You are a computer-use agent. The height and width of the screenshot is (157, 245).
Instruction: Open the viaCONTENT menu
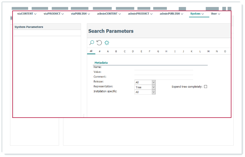[27, 14]
